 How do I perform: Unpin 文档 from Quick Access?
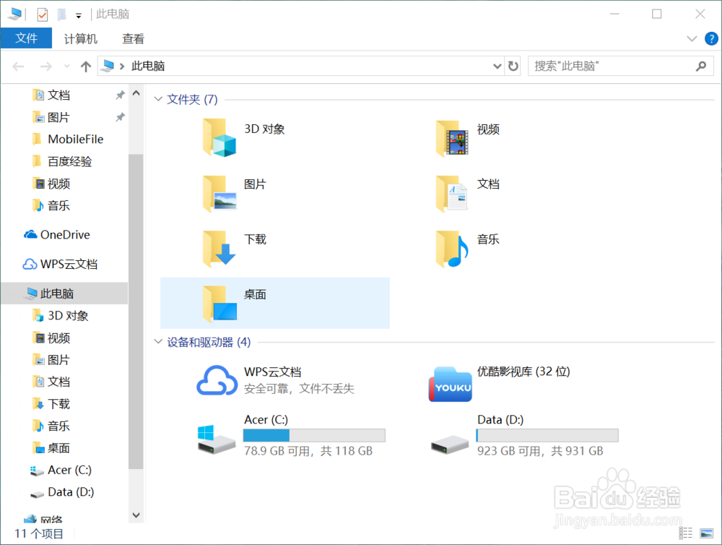click(x=121, y=95)
